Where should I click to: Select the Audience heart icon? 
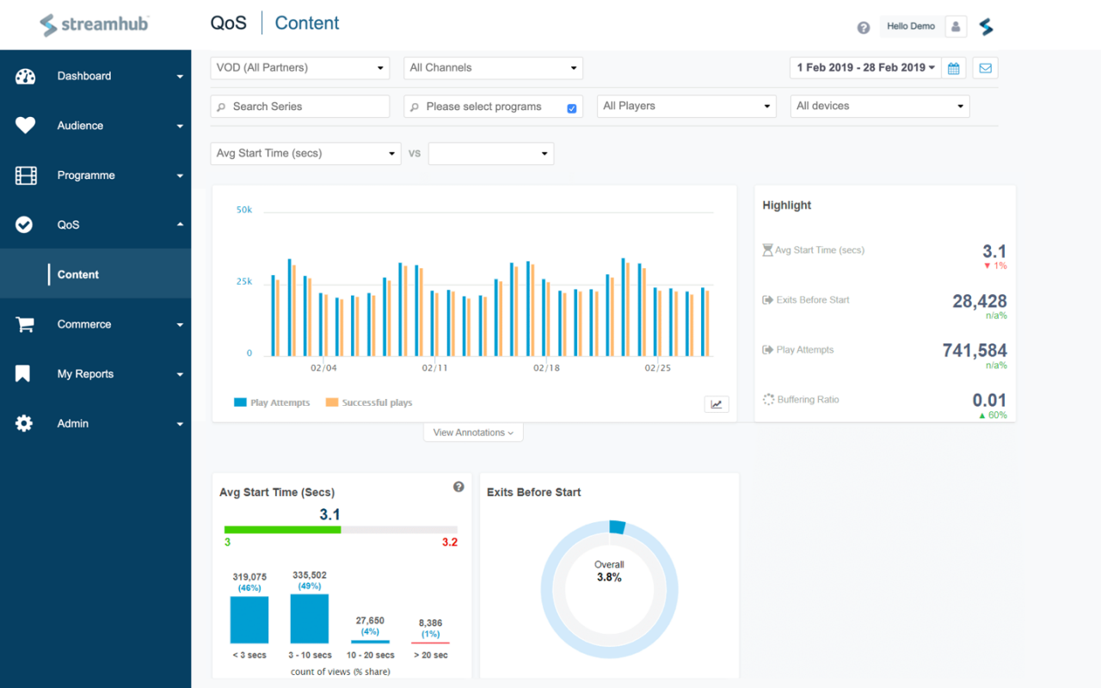(x=25, y=126)
